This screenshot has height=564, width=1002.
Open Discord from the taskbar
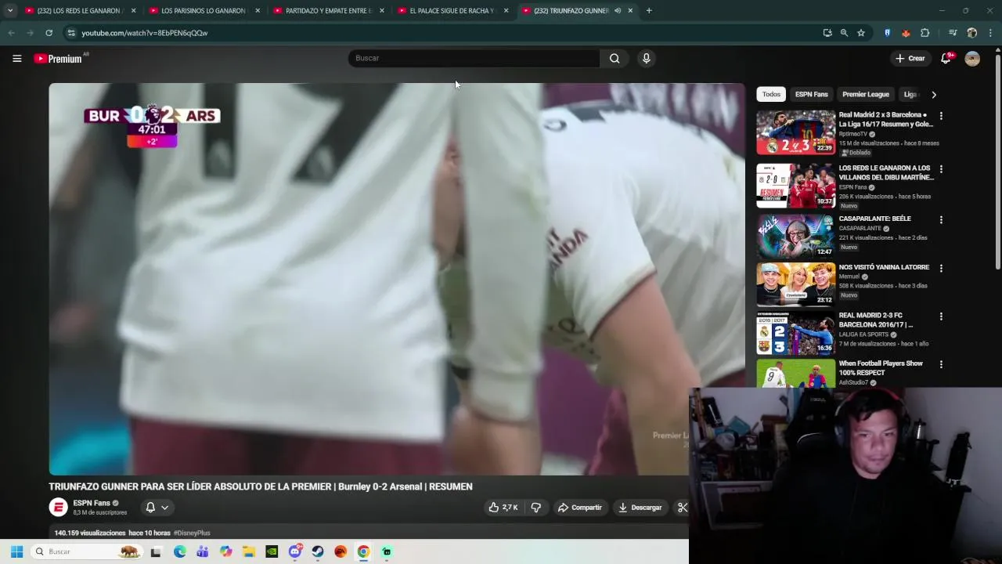pos(295,551)
